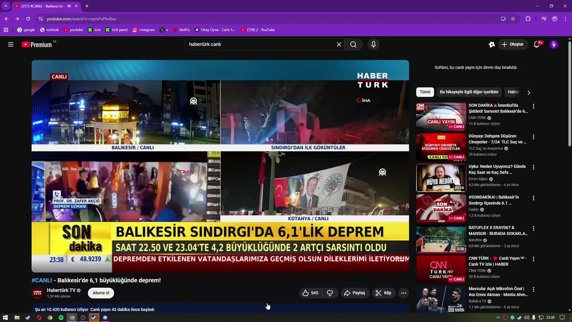Select Bu hikayeyle ilgili diğer içerikler chip

point(469,92)
